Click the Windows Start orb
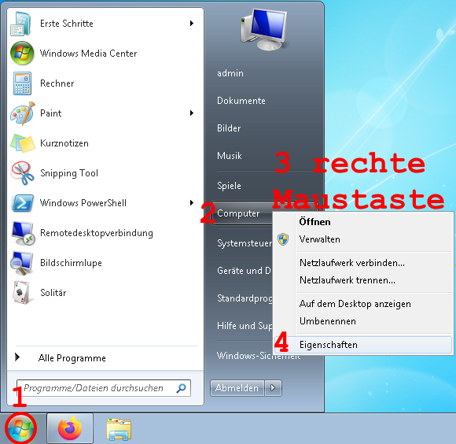This screenshot has width=456, height=444. click(20, 428)
